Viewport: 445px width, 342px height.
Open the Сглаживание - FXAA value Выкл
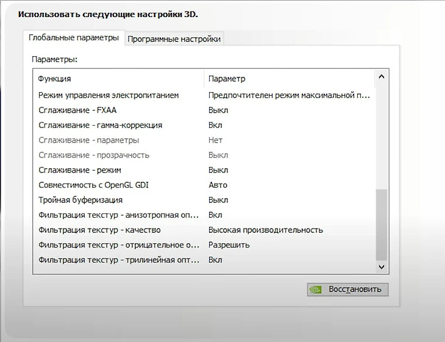point(218,110)
